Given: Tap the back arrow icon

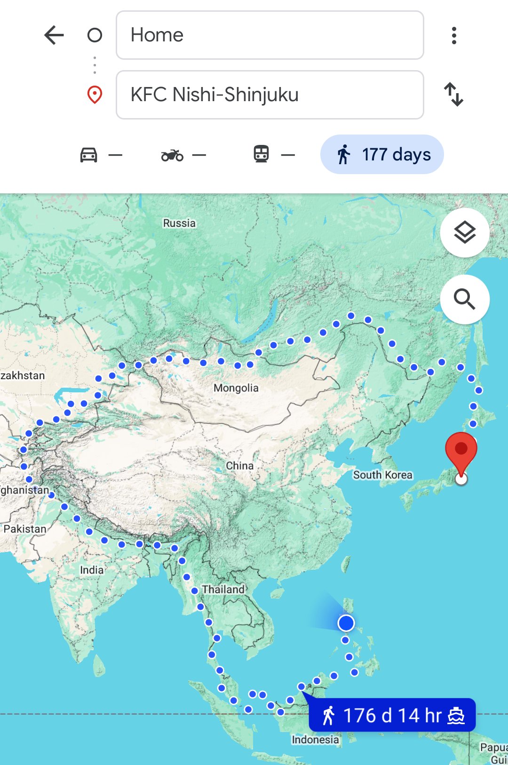Looking at the screenshot, I should click(x=54, y=35).
